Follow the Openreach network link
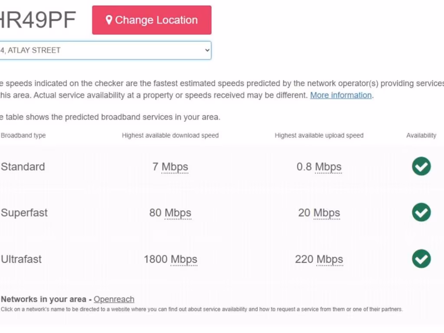Viewport: 444px width, 333px height. [114, 299]
